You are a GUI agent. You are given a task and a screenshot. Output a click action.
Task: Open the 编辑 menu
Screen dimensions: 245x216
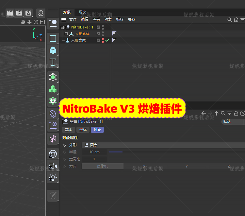[x=85, y=20]
